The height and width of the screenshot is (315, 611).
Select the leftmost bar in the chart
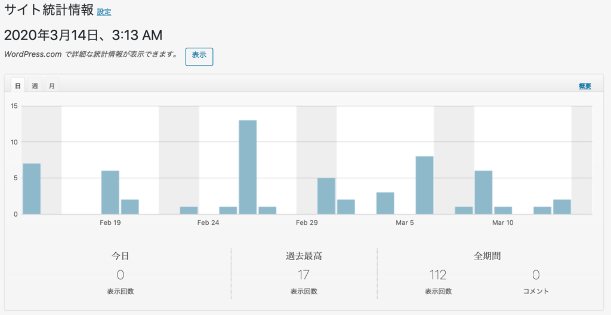click(32, 189)
